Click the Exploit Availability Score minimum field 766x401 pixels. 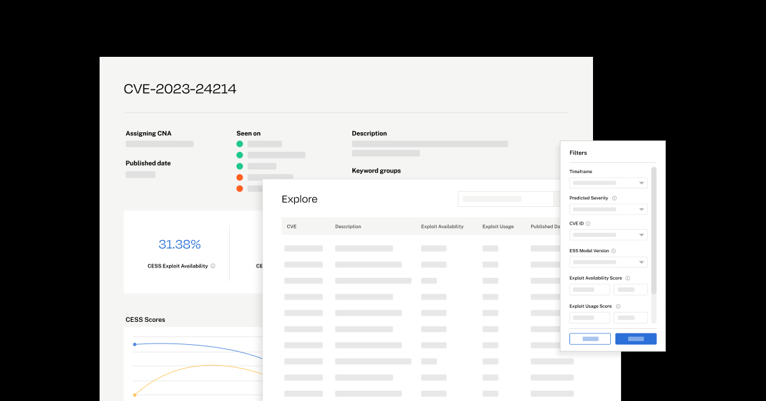tap(590, 290)
